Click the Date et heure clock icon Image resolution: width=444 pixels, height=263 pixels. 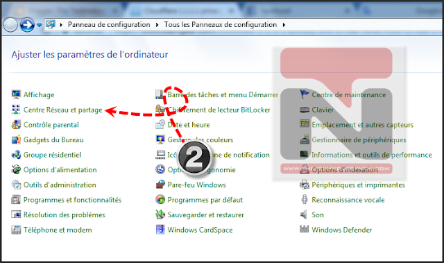coord(160,124)
